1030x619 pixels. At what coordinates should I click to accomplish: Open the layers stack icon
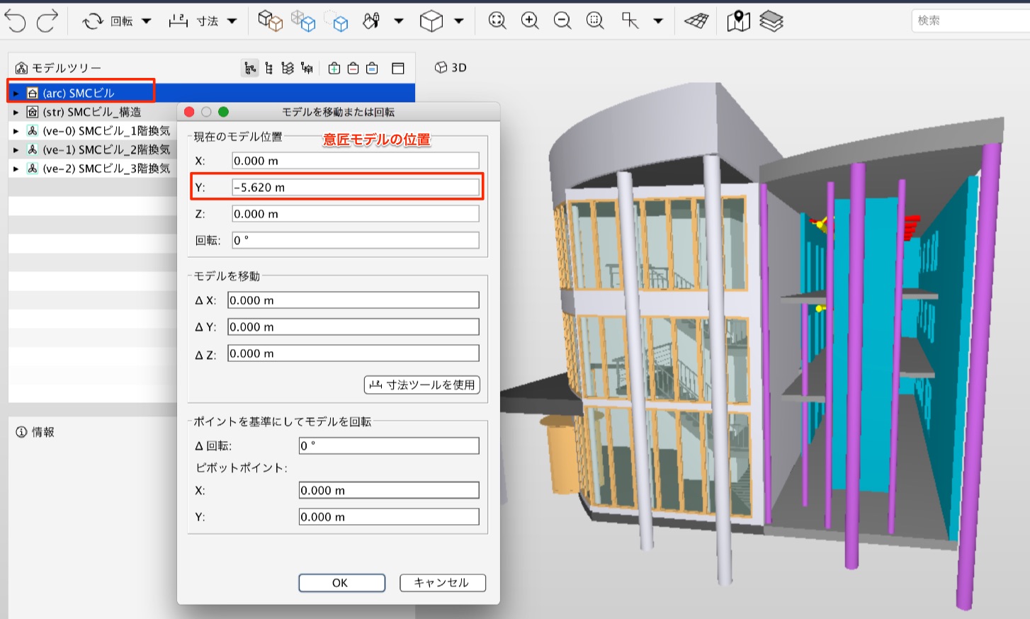tap(771, 21)
